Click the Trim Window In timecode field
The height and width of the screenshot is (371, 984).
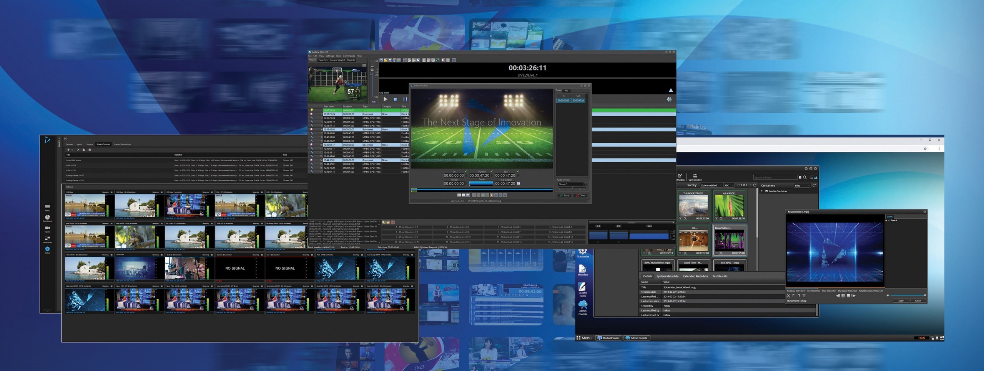[x=454, y=175]
